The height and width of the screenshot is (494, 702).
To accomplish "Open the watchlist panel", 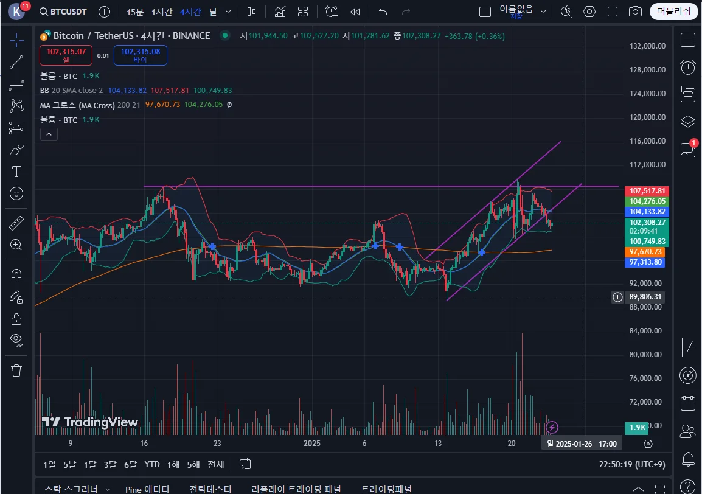I will 687,40.
